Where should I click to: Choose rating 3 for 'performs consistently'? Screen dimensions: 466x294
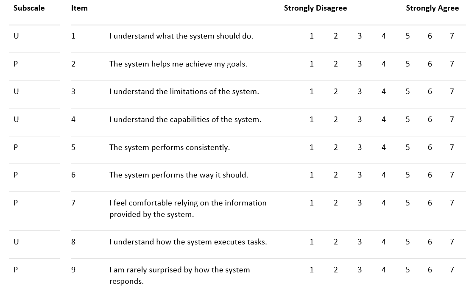coord(360,147)
